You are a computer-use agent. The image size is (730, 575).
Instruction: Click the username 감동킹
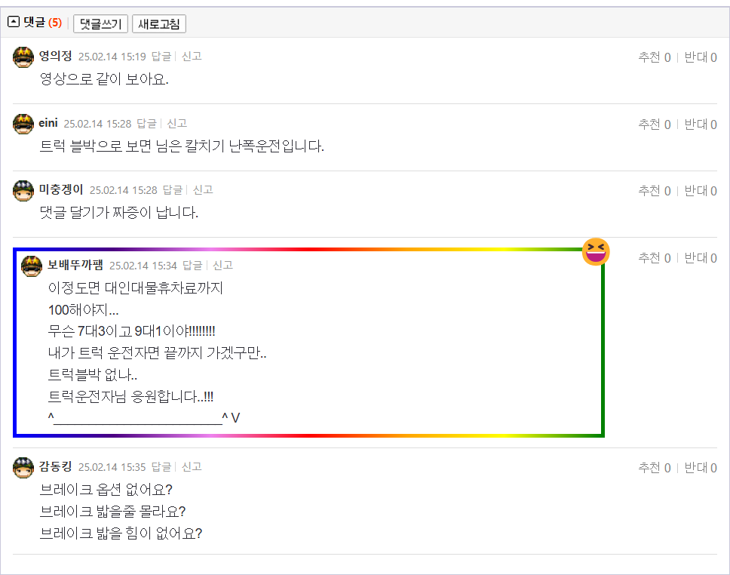coord(56,466)
